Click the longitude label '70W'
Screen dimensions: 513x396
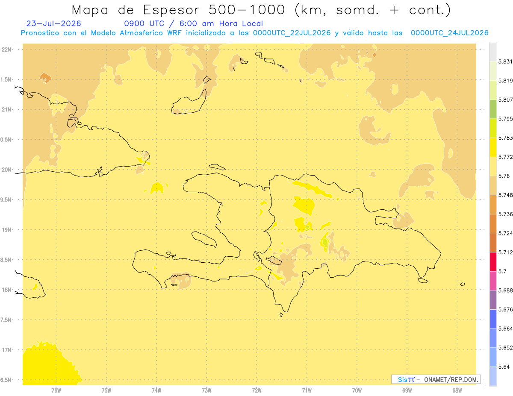click(x=357, y=390)
